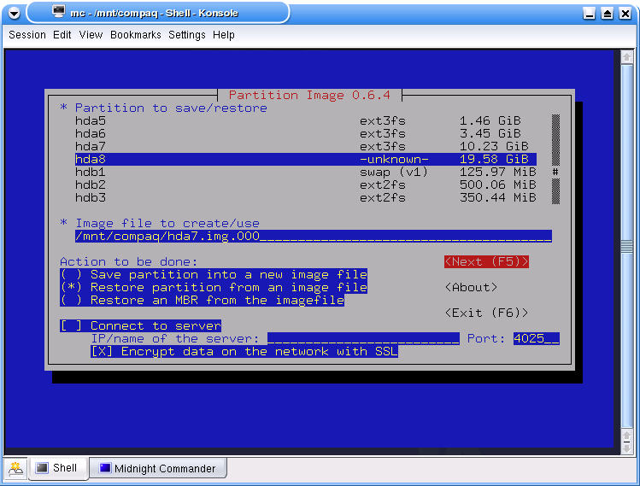Click the IP/name of the server field
This screenshot has width=640, height=486.
363,338
